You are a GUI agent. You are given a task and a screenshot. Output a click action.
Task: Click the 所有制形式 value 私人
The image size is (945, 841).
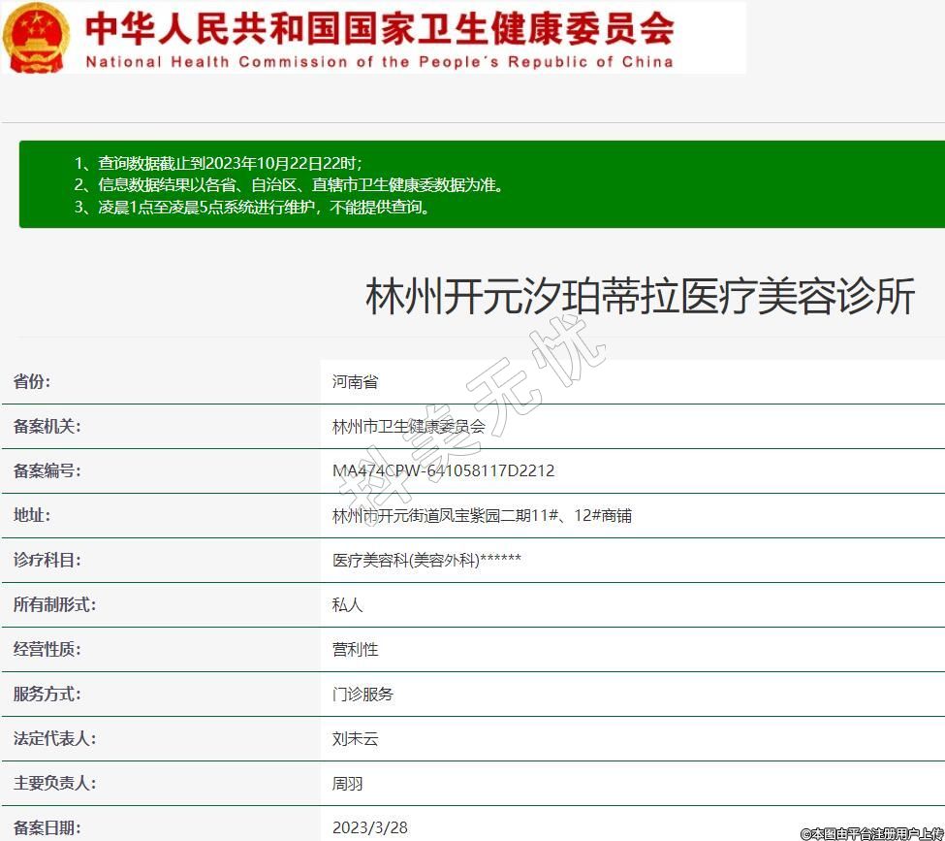click(347, 605)
